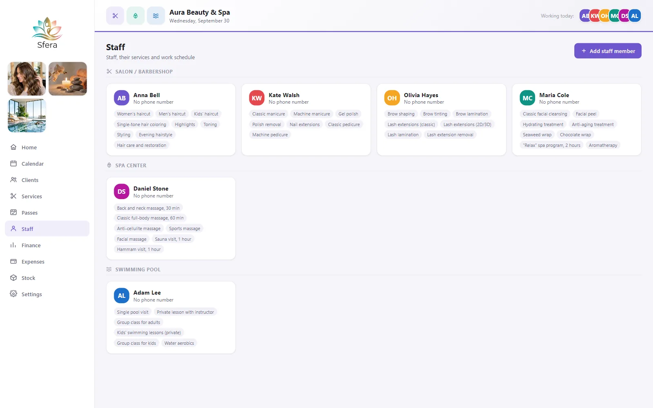Click the AL avatar in Working today

635,16
